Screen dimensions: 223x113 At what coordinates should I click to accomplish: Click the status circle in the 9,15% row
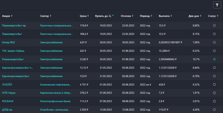pyautogui.click(x=214, y=34)
